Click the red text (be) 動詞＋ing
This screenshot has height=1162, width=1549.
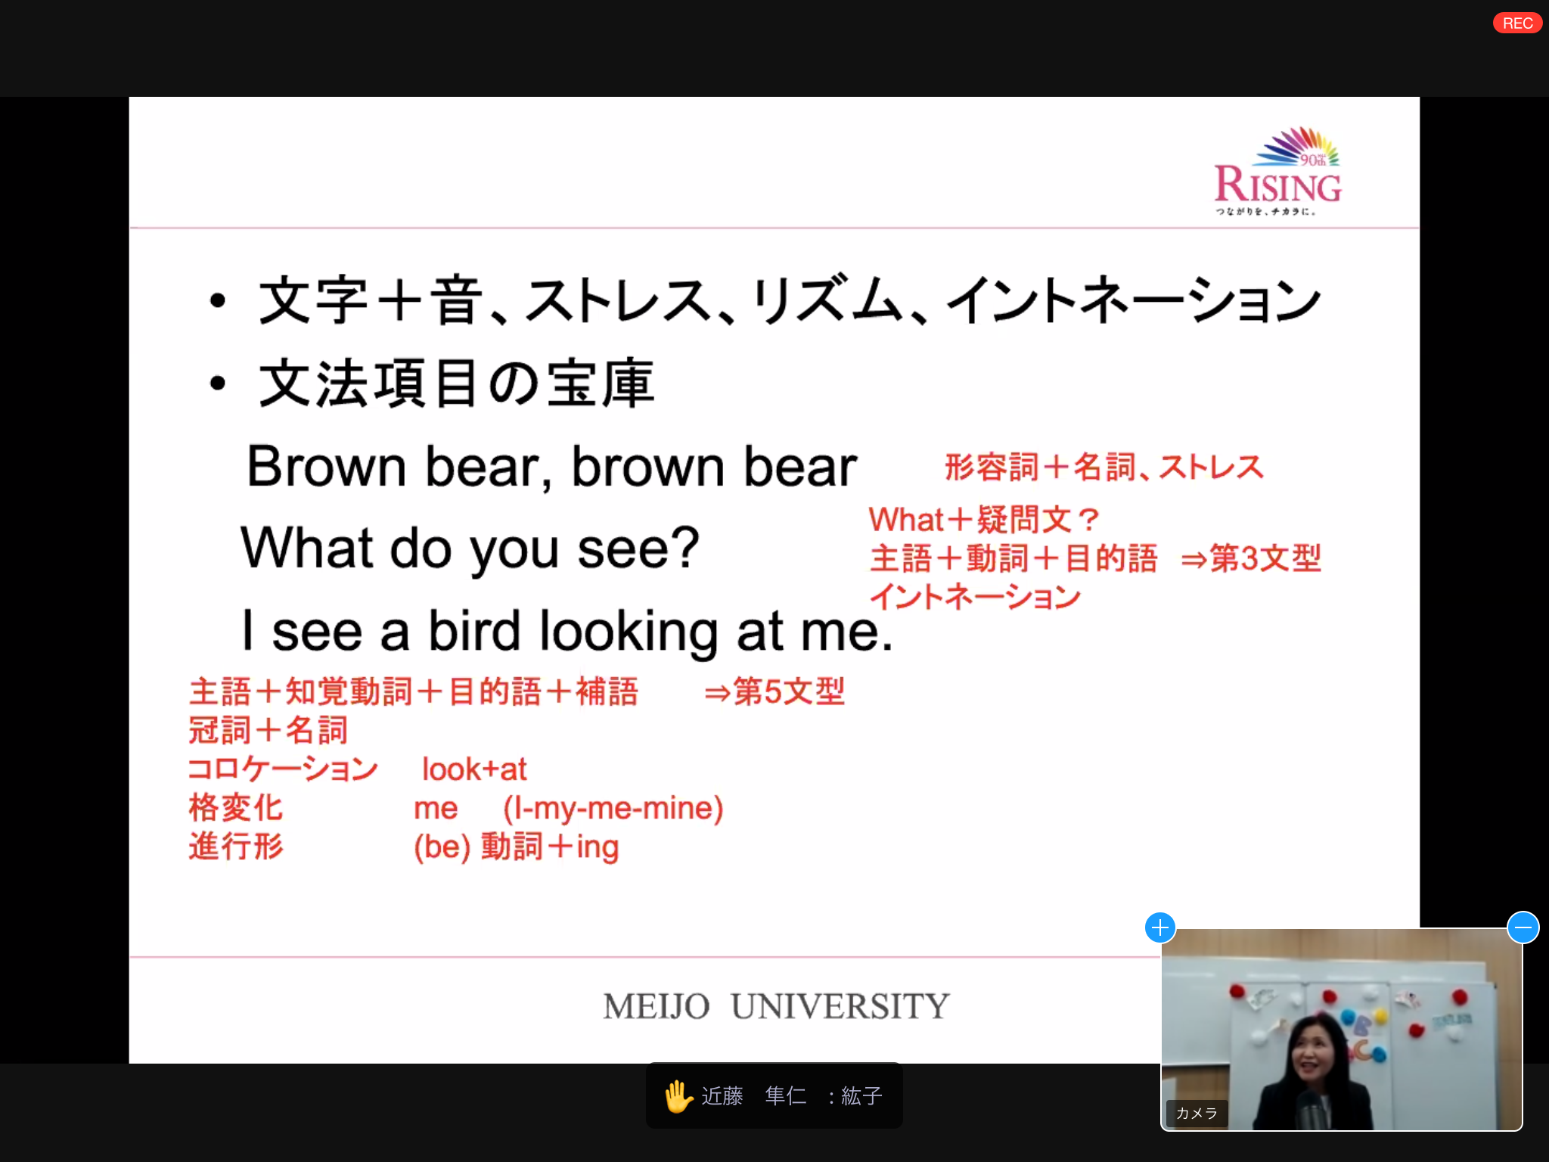click(517, 847)
